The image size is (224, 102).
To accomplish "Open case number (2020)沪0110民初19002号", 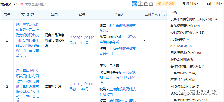I will click(x=82, y=40).
